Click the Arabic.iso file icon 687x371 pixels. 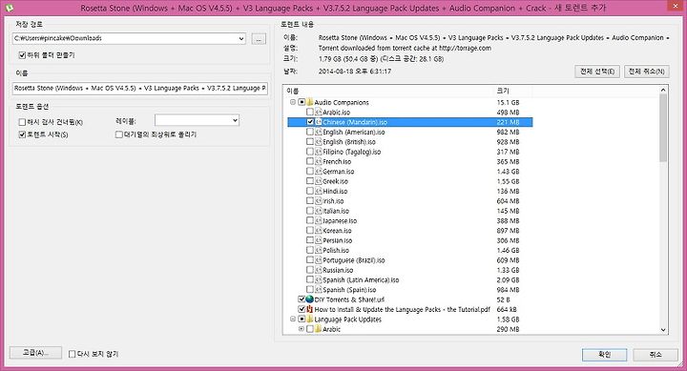tap(319, 113)
